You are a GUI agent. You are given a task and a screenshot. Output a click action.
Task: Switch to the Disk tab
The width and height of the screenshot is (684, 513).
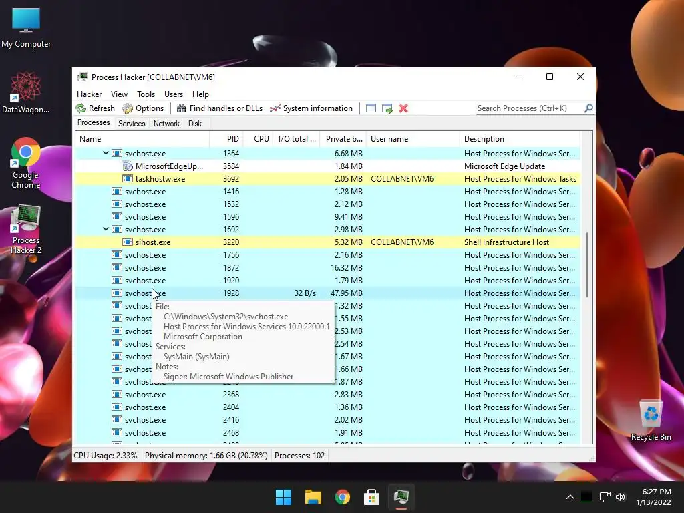click(195, 124)
